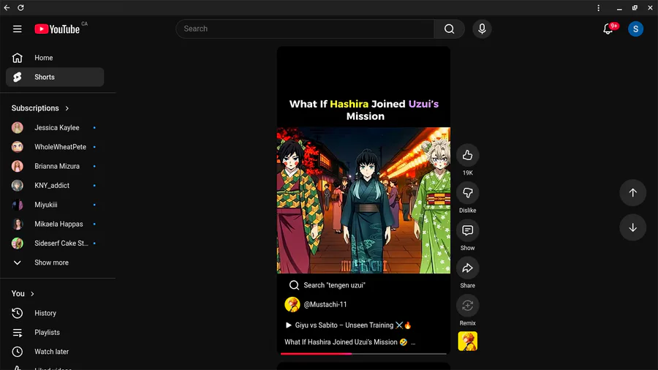
Task: Open KNY_addict subscription
Action: (x=55, y=186)
